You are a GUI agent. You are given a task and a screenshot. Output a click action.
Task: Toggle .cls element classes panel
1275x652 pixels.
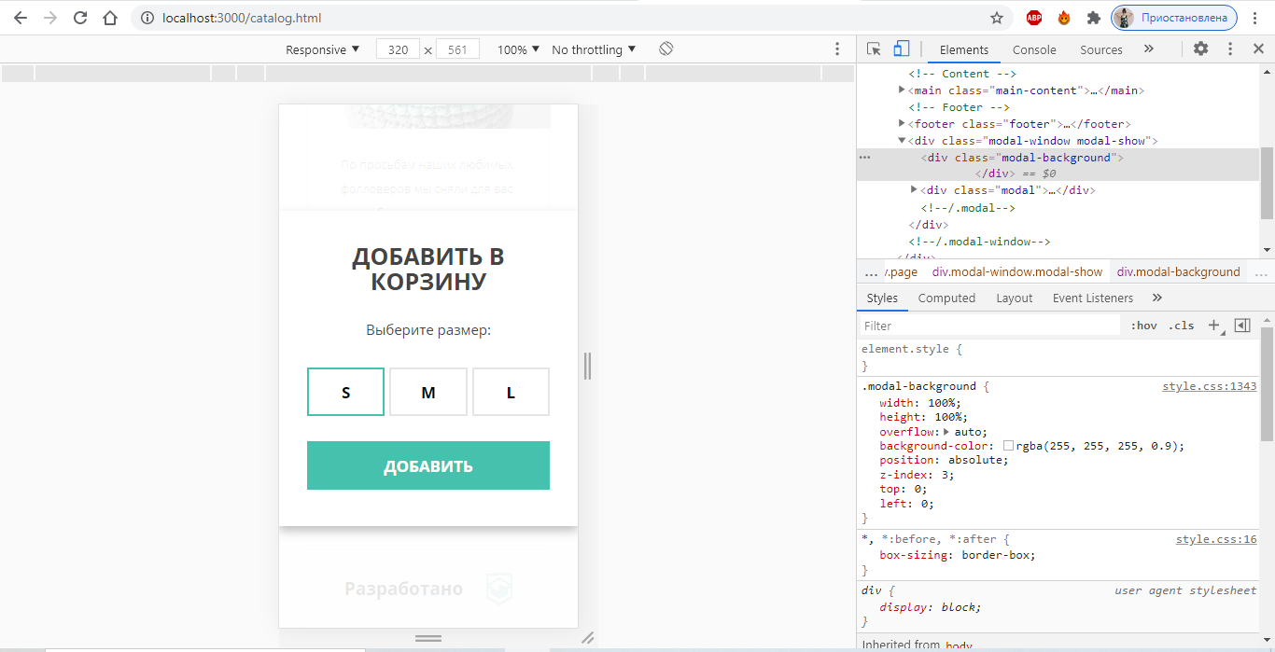coord(1182,326)
